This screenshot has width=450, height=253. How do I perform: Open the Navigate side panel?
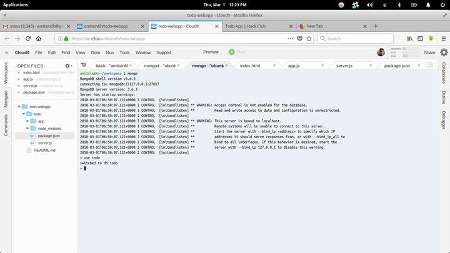[6, 99]
